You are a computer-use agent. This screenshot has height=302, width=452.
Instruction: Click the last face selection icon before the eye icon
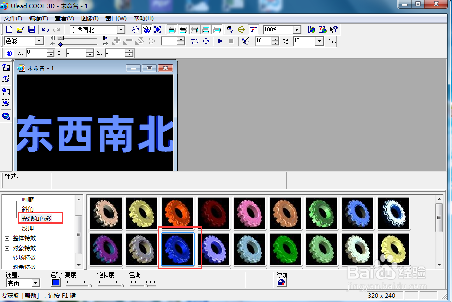(217, 29)
